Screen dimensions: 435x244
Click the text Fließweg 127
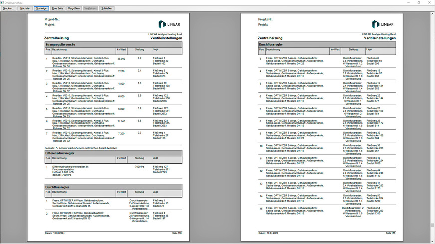160,167
